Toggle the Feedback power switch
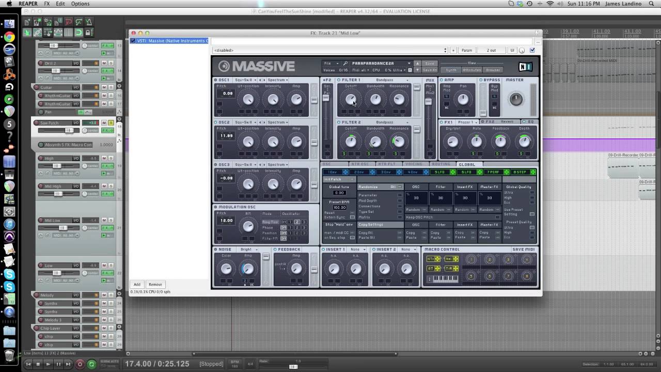This screenshot has height=372, width=661. [x=275, y=250]
